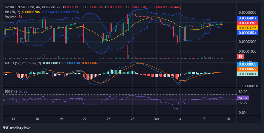Click the 0.00005000 price scale value
Screen dimensions: 264x133
point(247,13)
